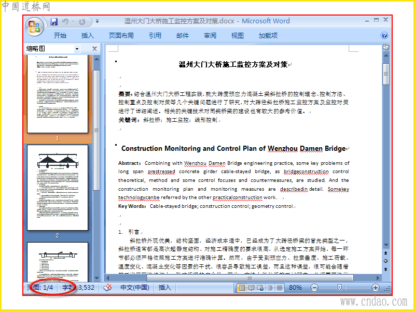Click the zoom slider handle
Image resolution: width=415 pixels, height=311 pixels.
point(339,287)
